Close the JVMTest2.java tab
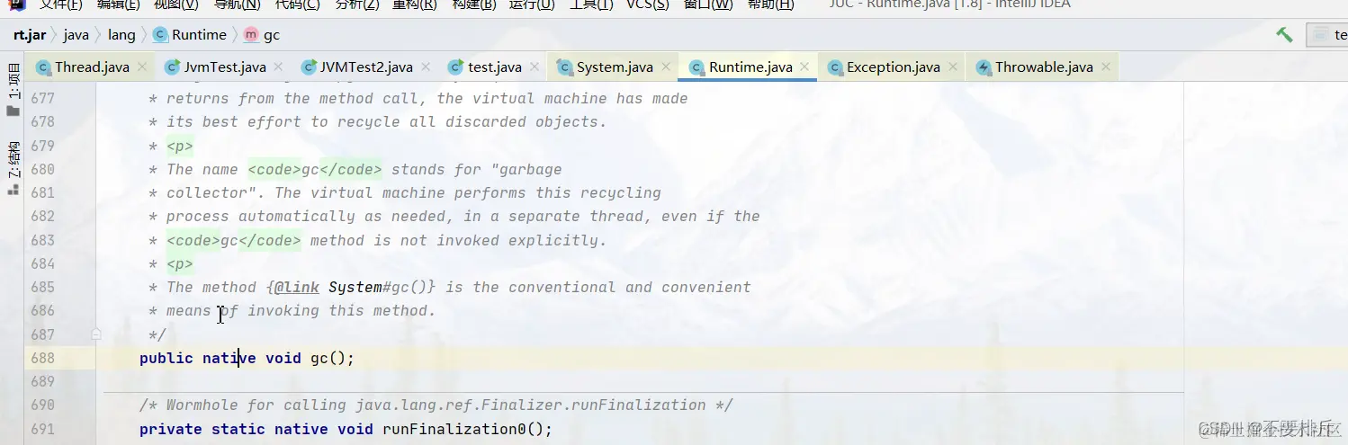Viewport: 1348px width, 445px height. [x=426, y=67]
